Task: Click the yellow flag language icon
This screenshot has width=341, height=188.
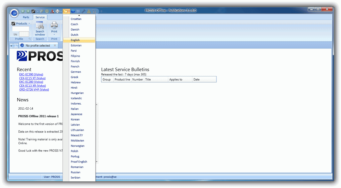Action: point(65,11)
